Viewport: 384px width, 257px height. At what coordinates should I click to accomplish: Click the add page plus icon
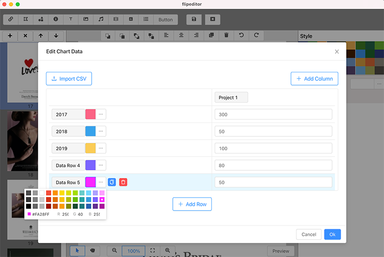click(x=10, y=36)
